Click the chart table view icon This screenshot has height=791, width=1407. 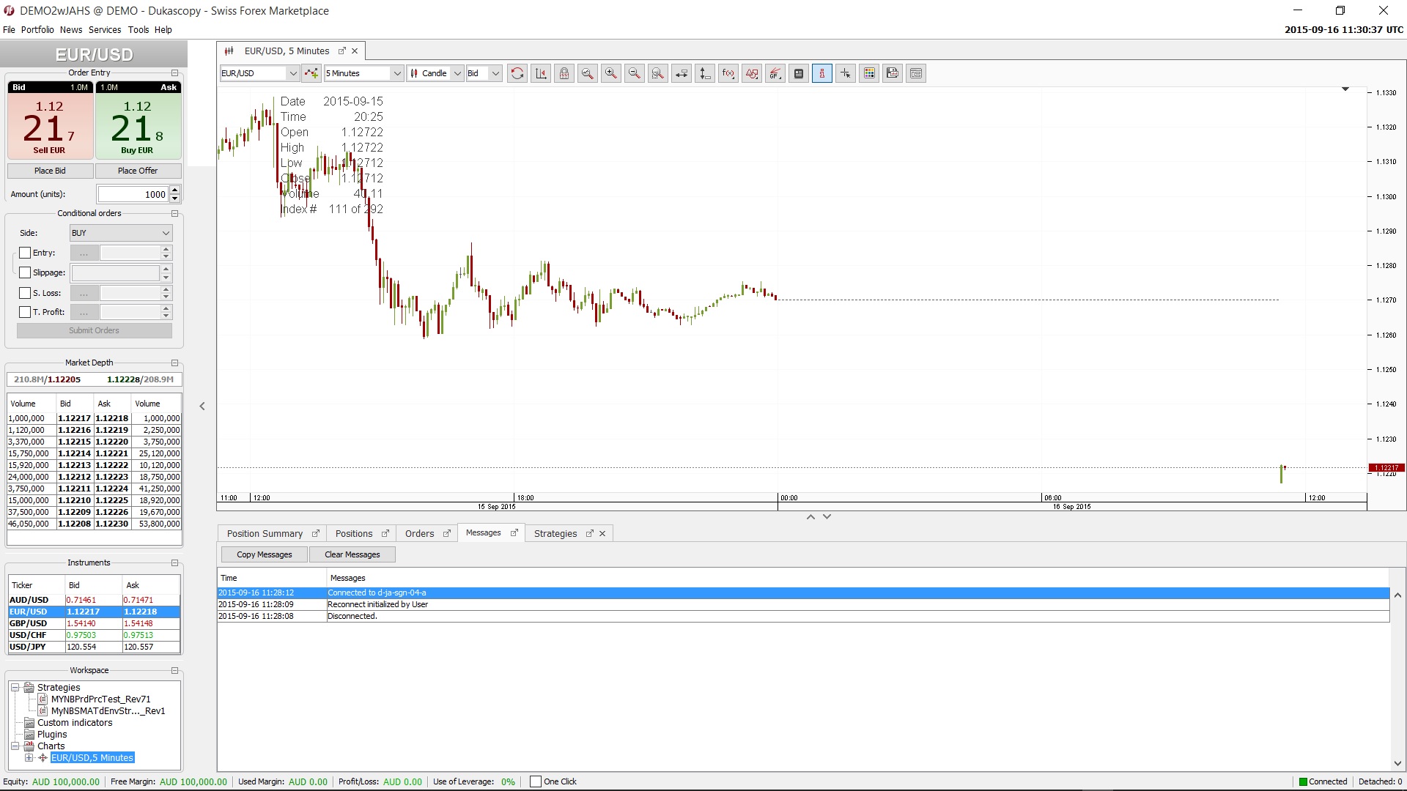pyautogui.click(x=916, y=73)
